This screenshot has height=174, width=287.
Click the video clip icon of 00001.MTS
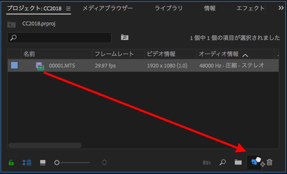40,66
